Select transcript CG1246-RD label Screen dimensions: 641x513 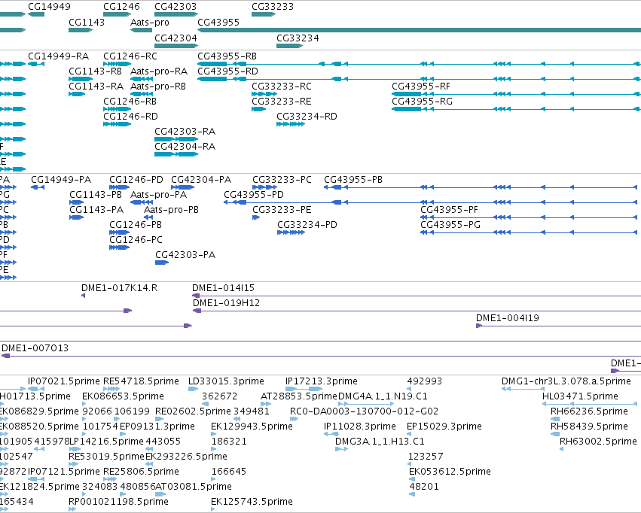click(130, 117)
